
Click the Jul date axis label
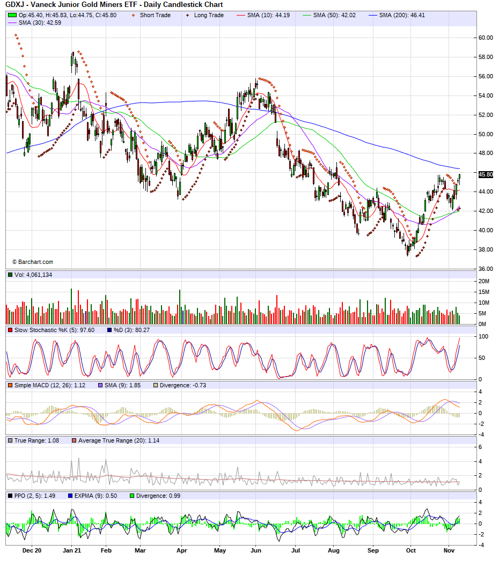click(296, 551)
